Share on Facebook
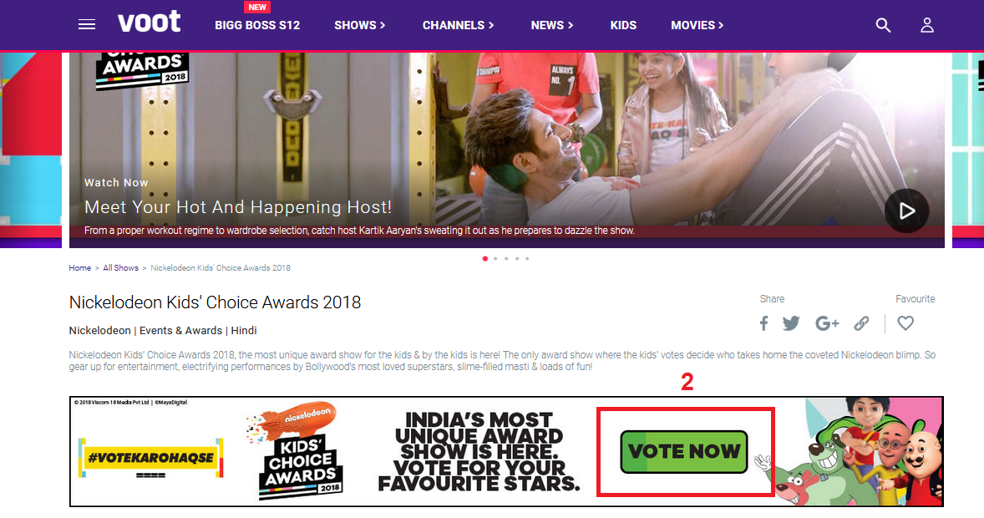984x518 pixels. 763,323
